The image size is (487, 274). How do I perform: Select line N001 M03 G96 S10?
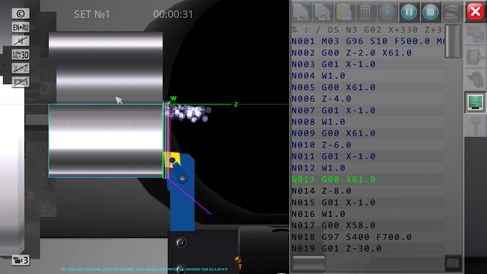(368, 41)
